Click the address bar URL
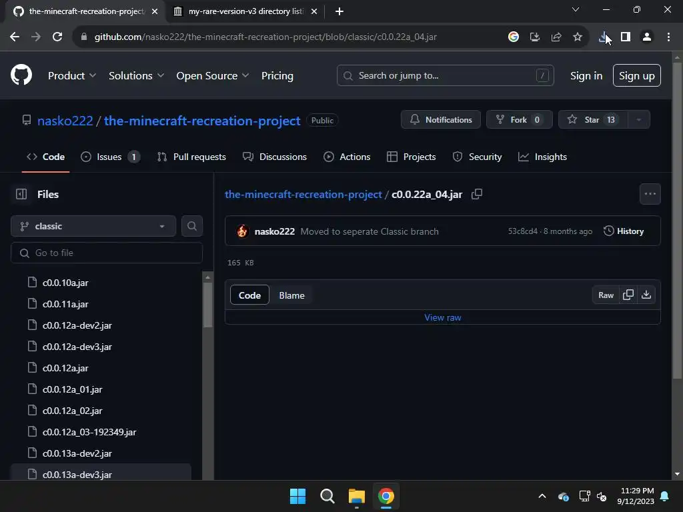 tap(265, 37)
